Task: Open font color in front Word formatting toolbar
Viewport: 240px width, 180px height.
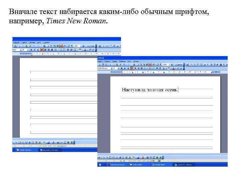Action: pyautogui.click(x=173, y=68)
